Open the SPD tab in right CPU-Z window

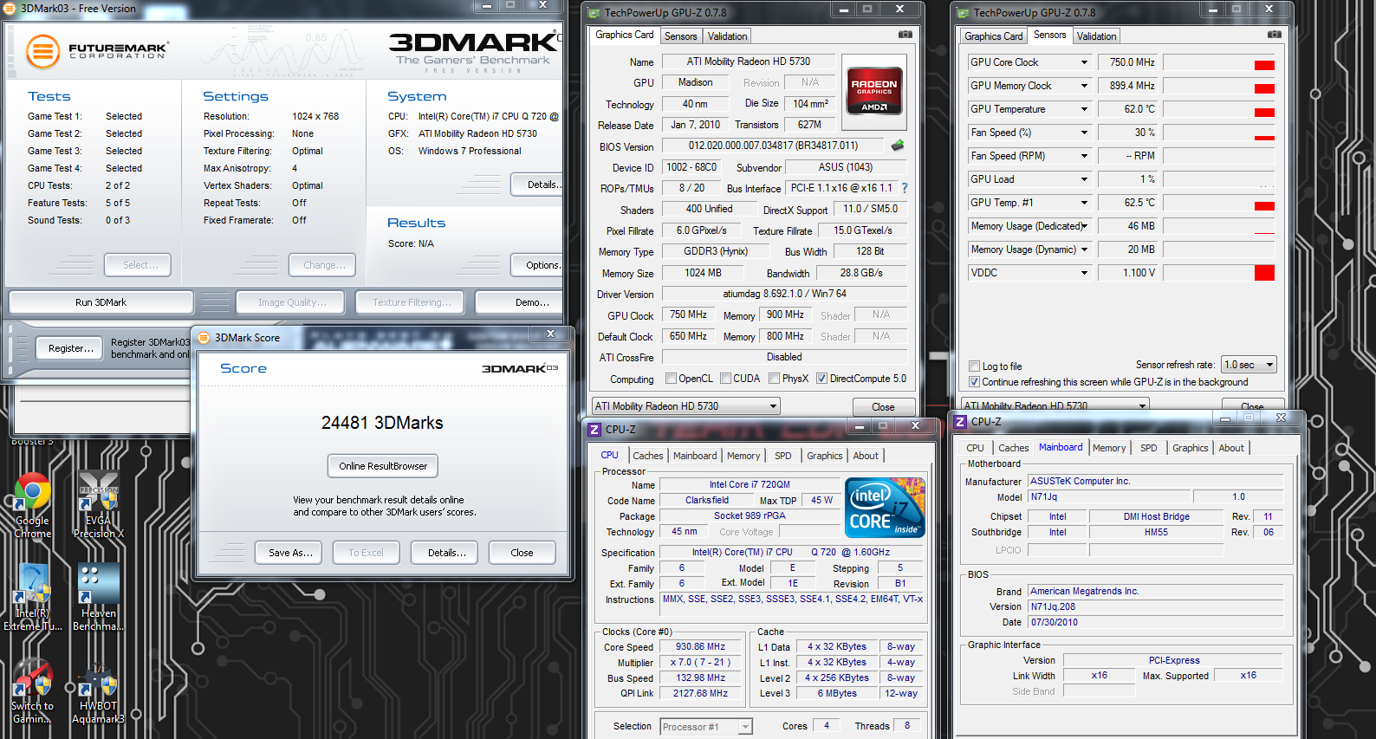point(1148,448)
